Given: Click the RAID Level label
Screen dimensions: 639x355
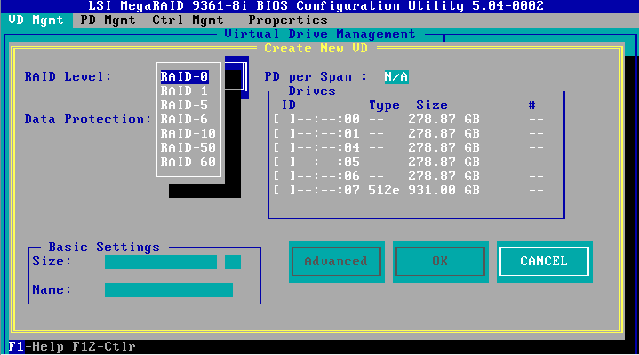Looking at the screenshot, I should pos(68,76).
